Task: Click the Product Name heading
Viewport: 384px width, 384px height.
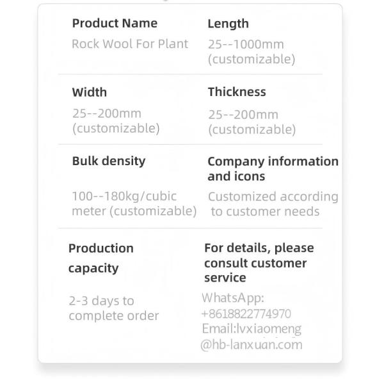Action: [x=115, y=24]
